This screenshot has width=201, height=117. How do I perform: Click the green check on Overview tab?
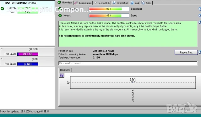59,2
